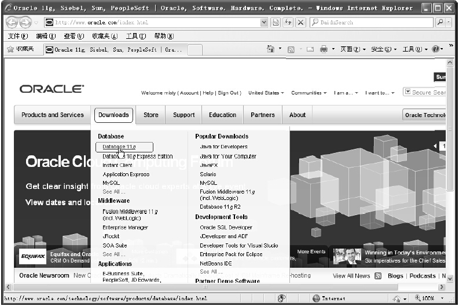Click the Refresh page icon
Screen dimensions: 459x306
pos(288,22)
